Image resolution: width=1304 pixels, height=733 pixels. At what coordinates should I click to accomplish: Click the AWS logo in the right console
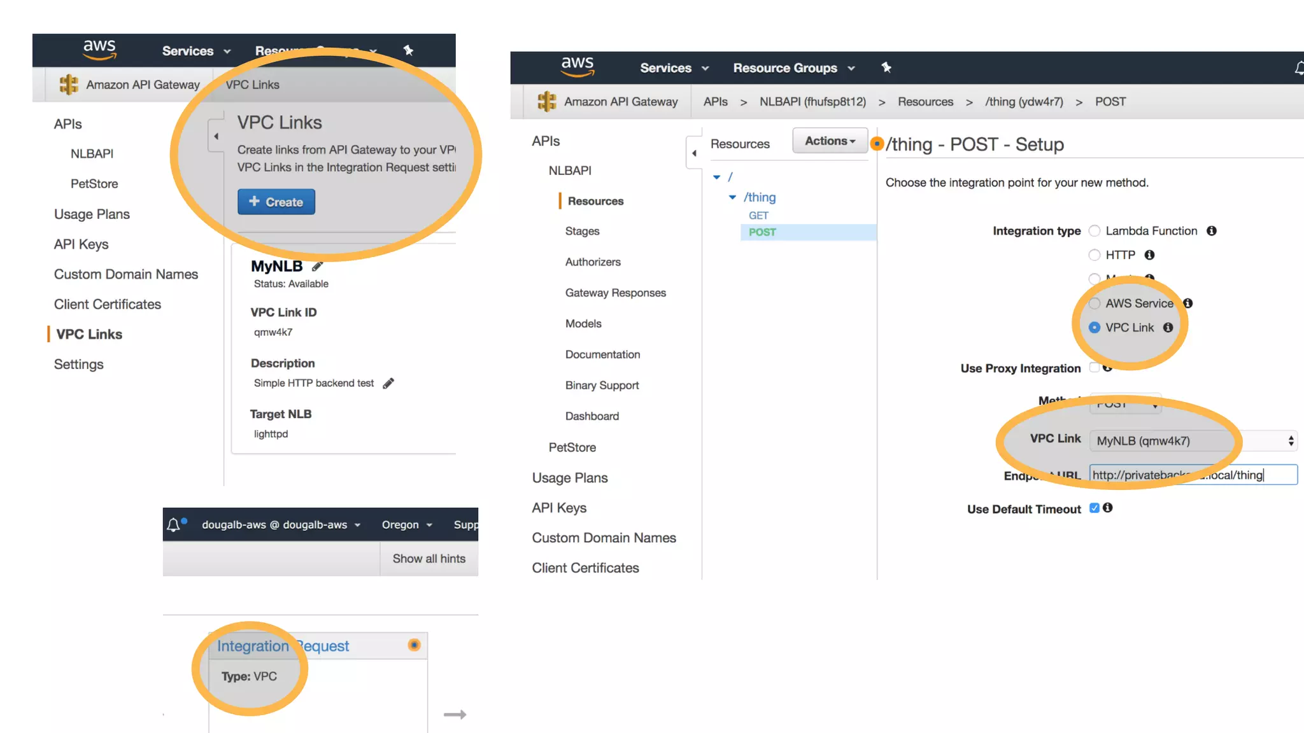pos(577,66)
